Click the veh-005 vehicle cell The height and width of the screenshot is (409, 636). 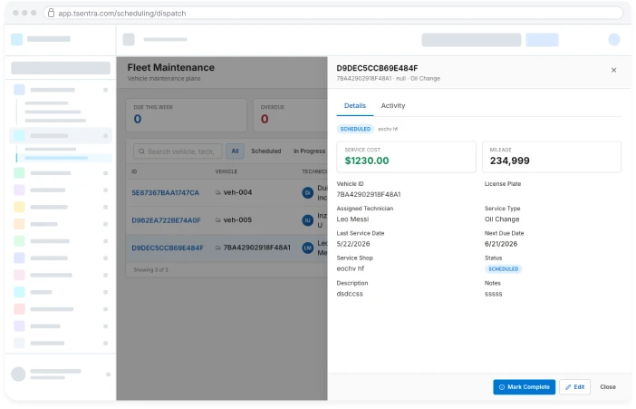pyautogui.click(x=237, y=219)
